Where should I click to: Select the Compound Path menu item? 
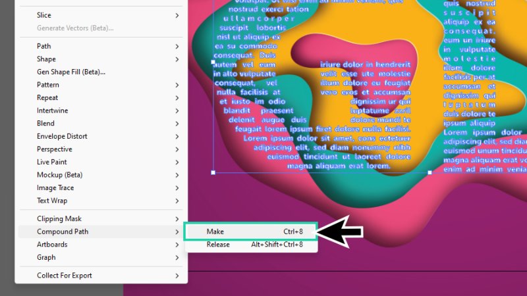[x=101, y=232]
